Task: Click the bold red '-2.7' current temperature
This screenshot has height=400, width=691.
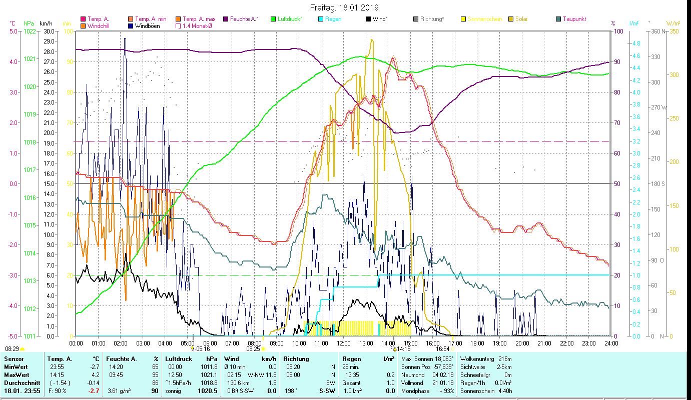Action: pos(94,391)
